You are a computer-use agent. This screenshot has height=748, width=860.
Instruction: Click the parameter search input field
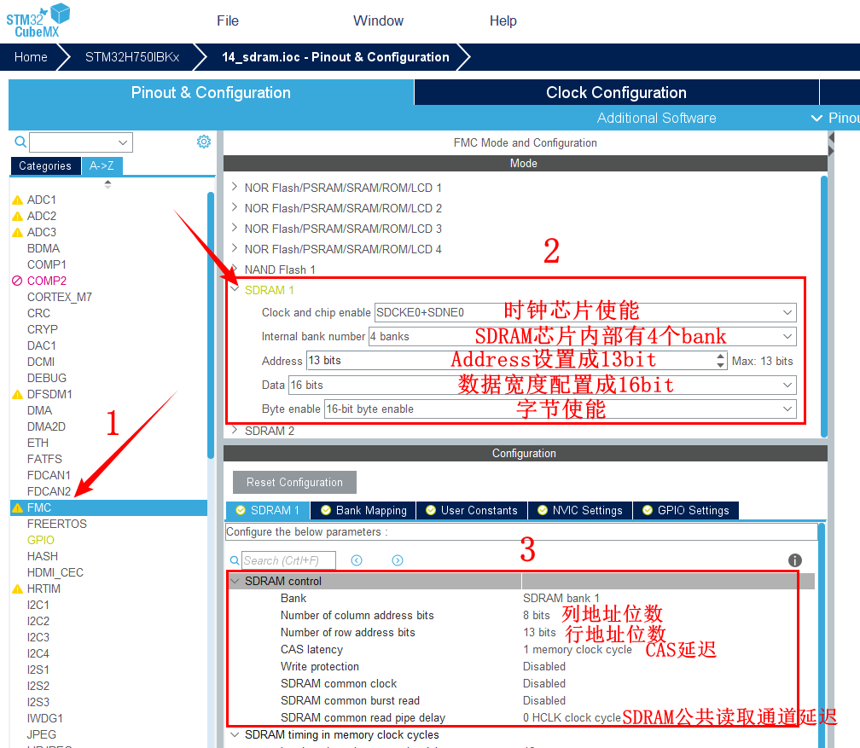(288, 560)
